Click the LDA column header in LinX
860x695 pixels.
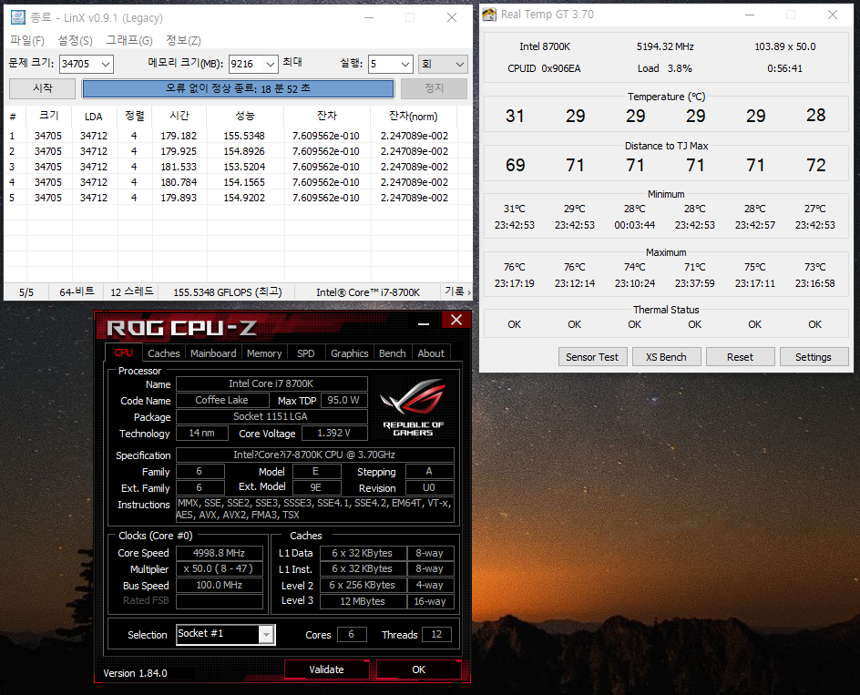pyautogui.click(x=94, y=116)
